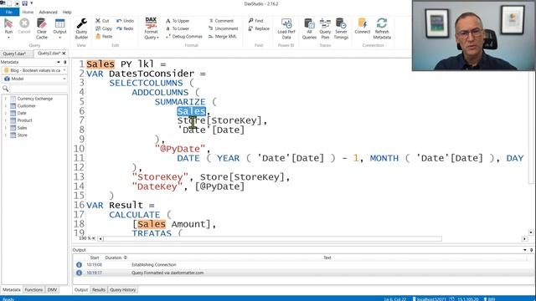Switch to the DMV pane tab
This screenshot has height=301, width=536.
tap(52, 290)
